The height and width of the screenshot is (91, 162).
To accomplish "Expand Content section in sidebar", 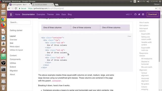I will [x=13, y=56].
